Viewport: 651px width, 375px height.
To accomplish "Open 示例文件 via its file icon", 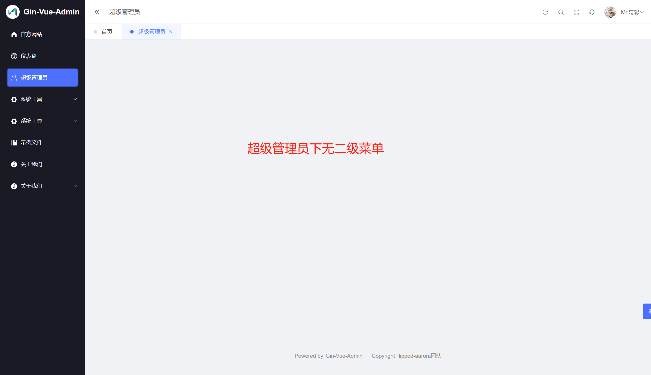I will (x=14, y=142).
